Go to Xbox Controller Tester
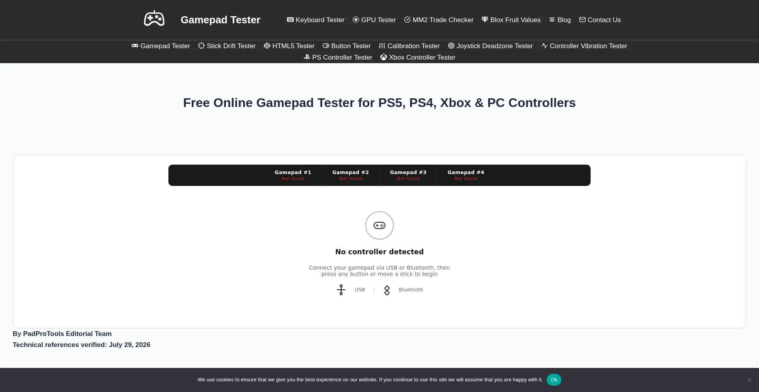This screenshot has width=759, height=392. [x=418, y=57]
